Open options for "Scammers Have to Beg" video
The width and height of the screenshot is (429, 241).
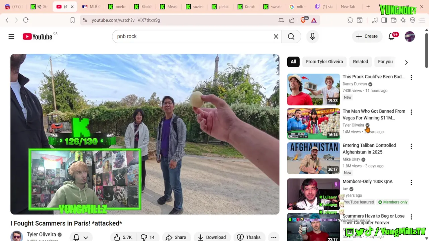point(411,217)
